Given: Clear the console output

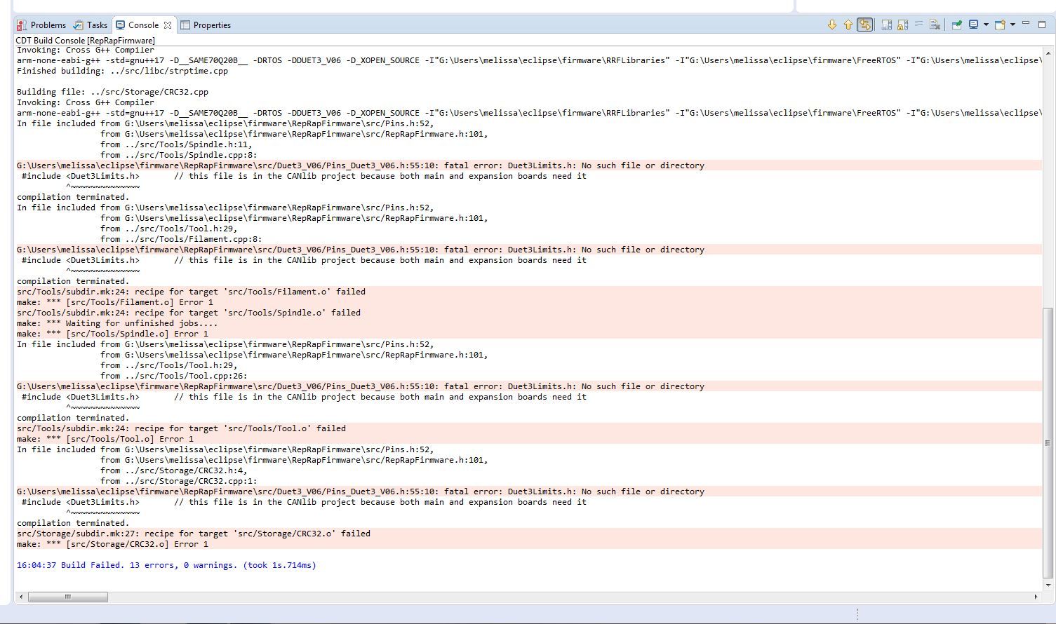Looking at the screenshot, I should [x=935, y=25].
